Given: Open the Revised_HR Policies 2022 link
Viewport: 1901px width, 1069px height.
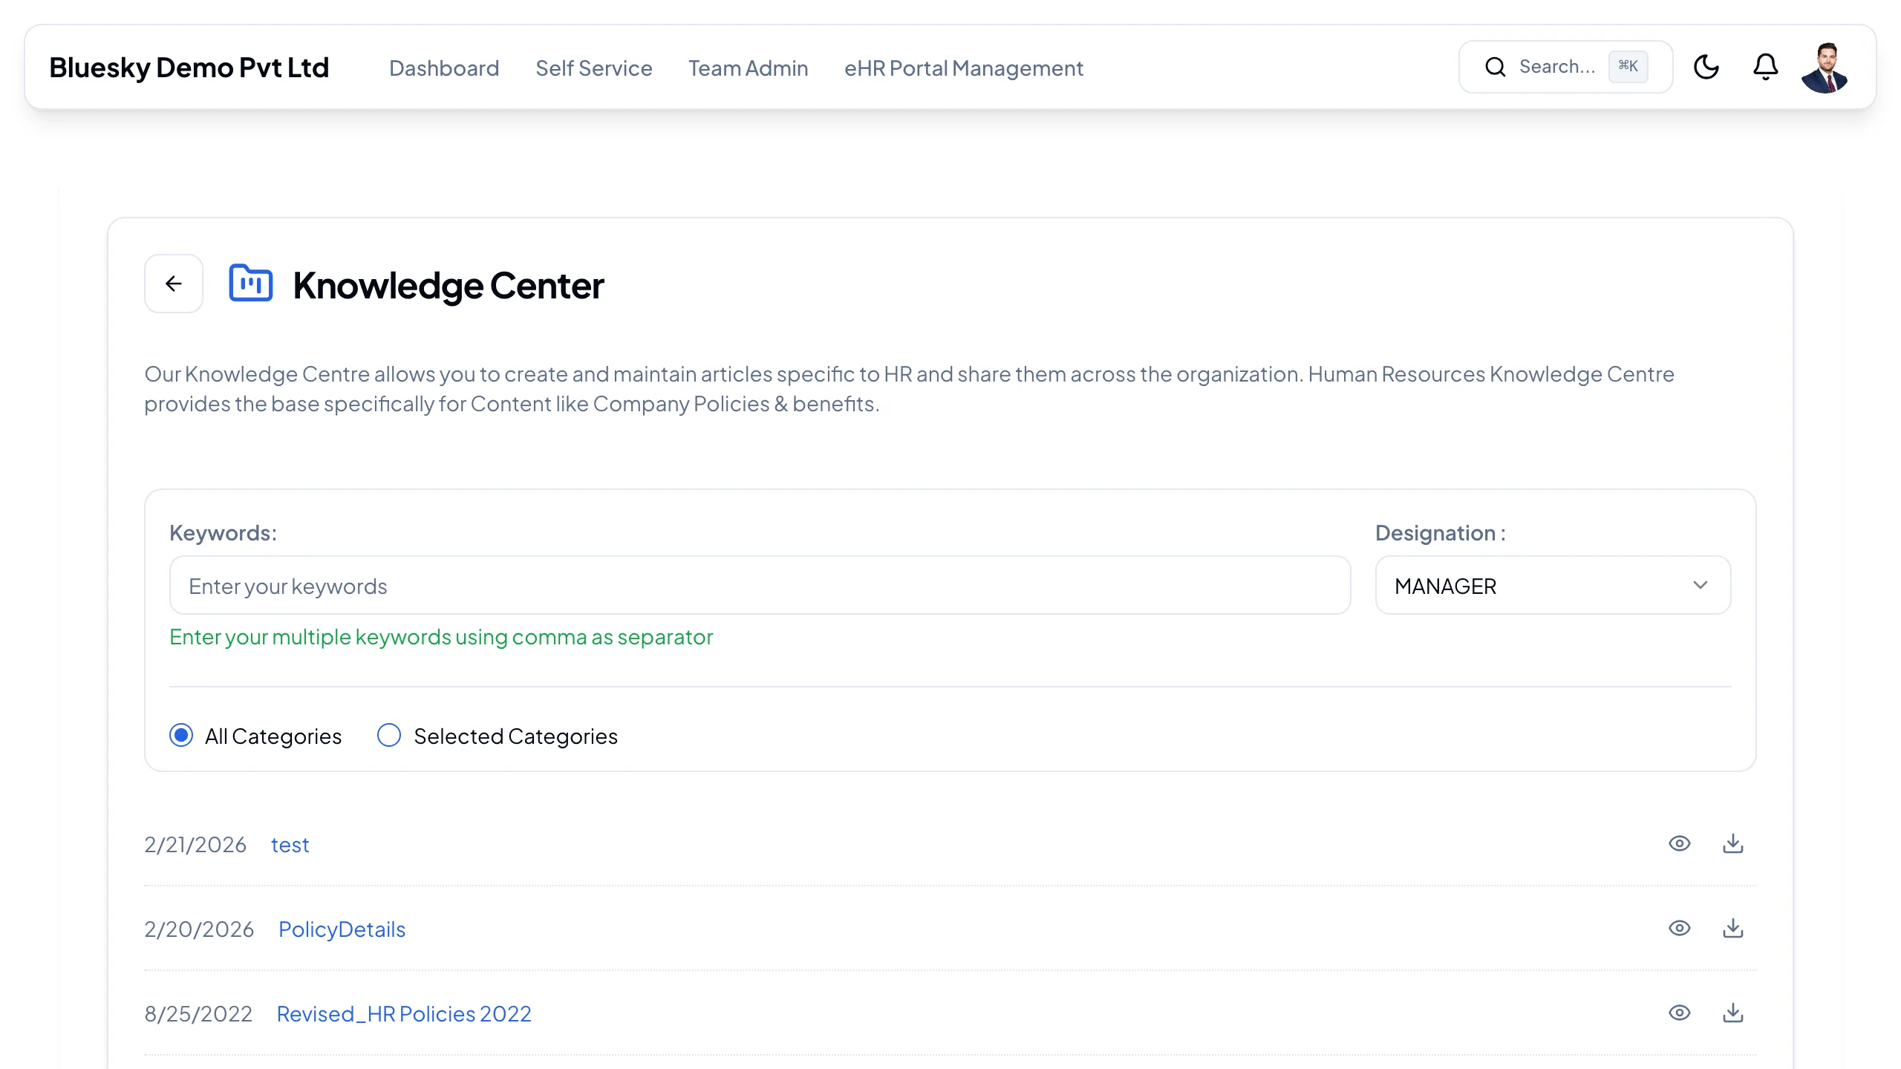Looking at the screenshot, I should (x=404, y=1014).
